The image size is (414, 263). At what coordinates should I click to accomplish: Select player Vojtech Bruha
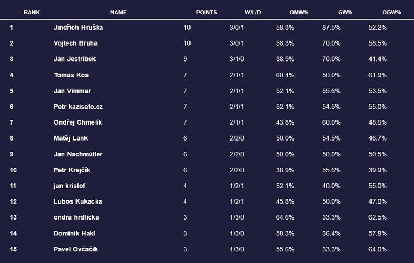pyautogui.click(x=75, y=43)
